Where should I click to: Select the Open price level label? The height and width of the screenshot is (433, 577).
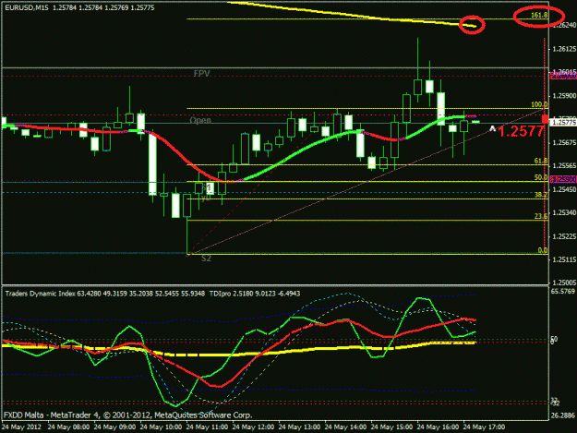(x=200, y=120)
